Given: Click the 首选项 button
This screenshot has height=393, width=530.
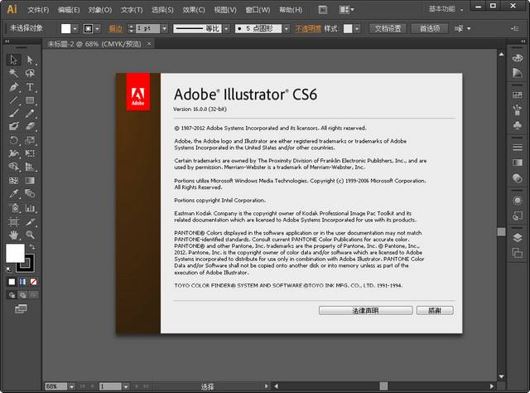Looking at the screenshot, I should (430, 29).
